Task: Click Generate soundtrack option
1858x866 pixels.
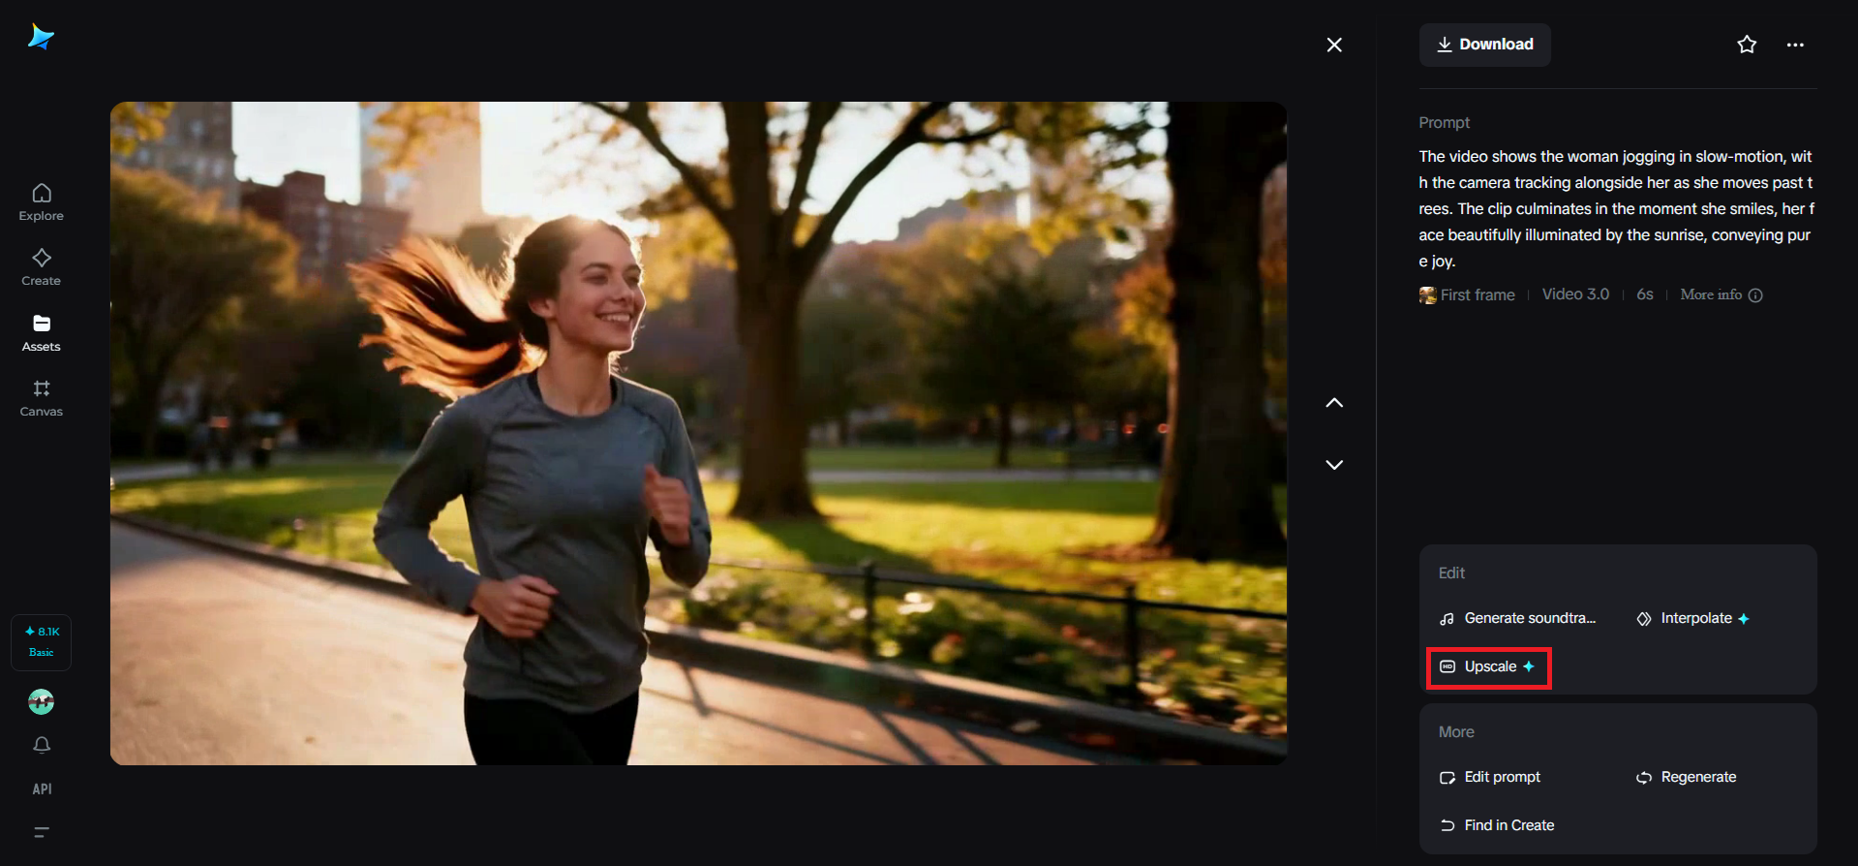Action: (x=1518, y=619)
